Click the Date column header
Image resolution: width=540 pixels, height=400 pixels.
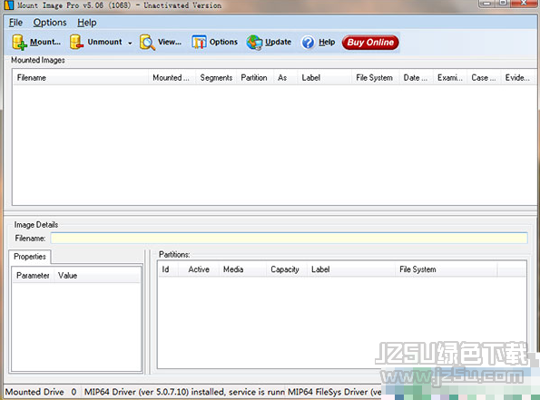416,78
